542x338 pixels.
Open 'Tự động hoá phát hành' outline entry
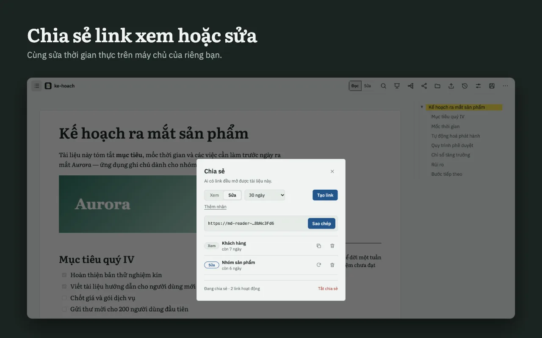456,136
